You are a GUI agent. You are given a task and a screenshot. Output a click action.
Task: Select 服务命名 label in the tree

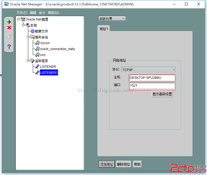pyautogui.click(x=41, y=37)
